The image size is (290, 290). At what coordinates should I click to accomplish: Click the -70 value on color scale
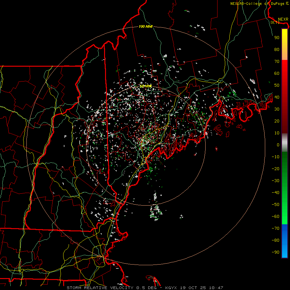click(x=275, y=228)
